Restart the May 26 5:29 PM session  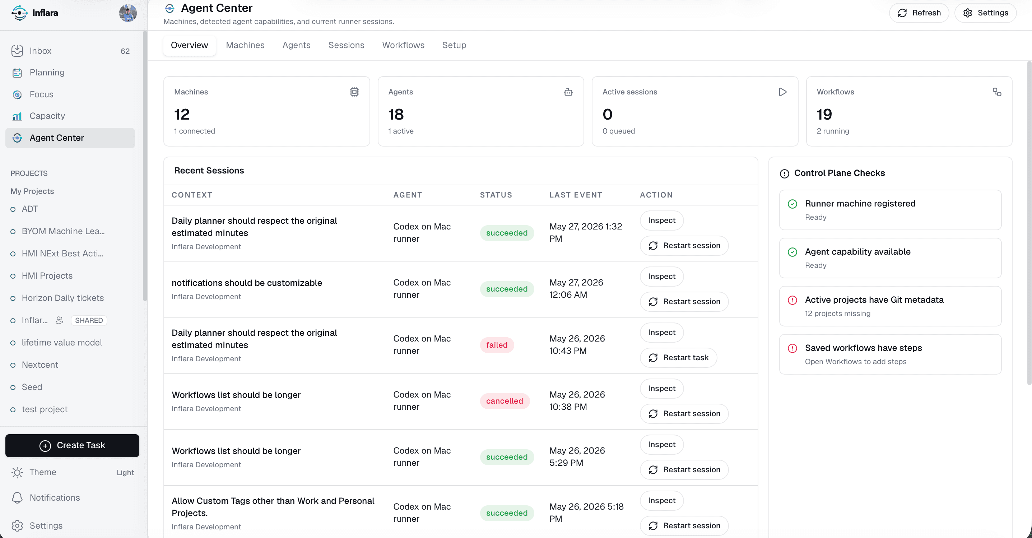coord(684,470)
